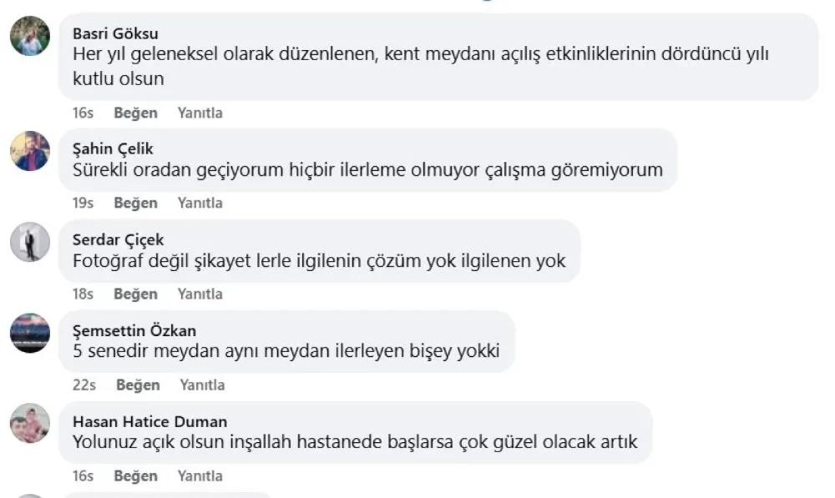Open Şemsettin Özkan's profile avatar

[x=30, y=333]
